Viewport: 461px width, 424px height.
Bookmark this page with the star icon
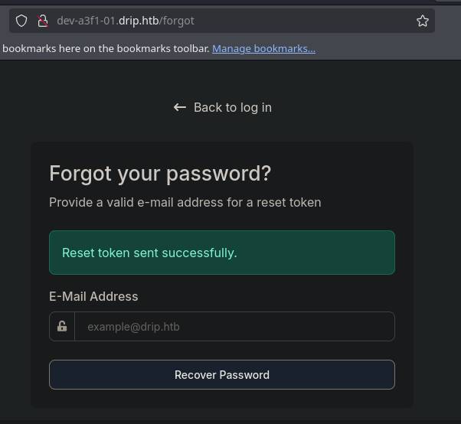coord(423,21)
